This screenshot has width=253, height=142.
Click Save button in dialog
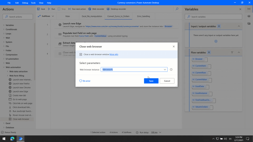point(151,81)
